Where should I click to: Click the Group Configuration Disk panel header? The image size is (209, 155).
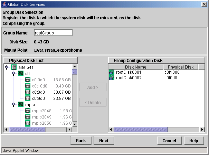pyautogui.click(x=156, y=60)
